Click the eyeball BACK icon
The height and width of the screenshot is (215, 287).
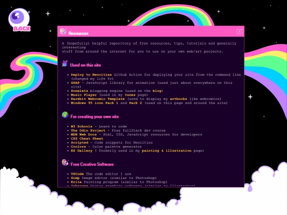point(20,20)
